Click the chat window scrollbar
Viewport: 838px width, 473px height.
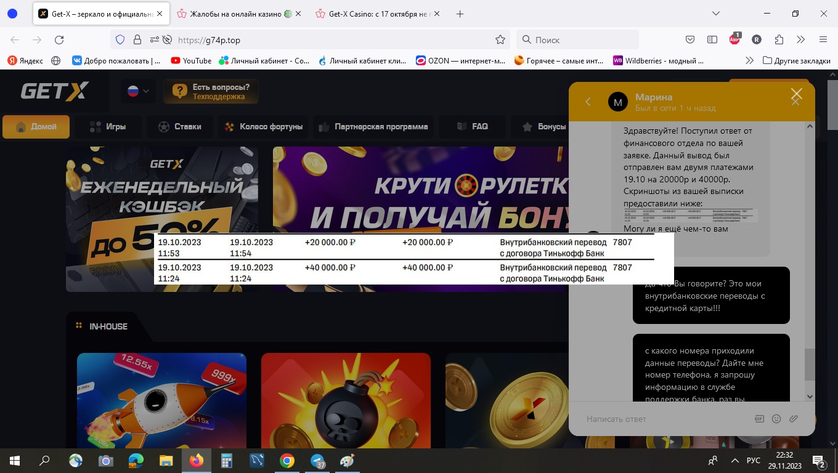[x=810, y=365]
